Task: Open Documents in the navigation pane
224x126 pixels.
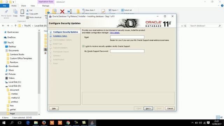Action: 14,50
